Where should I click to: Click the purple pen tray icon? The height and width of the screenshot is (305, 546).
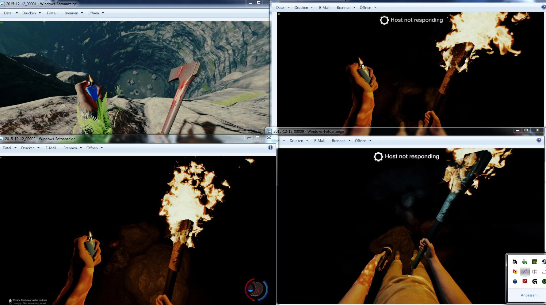click(525, 272)
